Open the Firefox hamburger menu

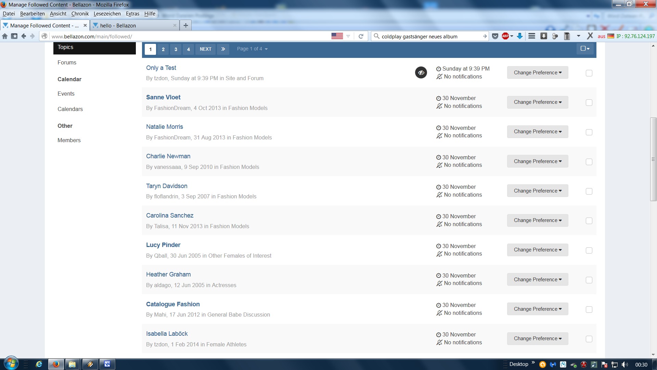(x=531, y=36)
